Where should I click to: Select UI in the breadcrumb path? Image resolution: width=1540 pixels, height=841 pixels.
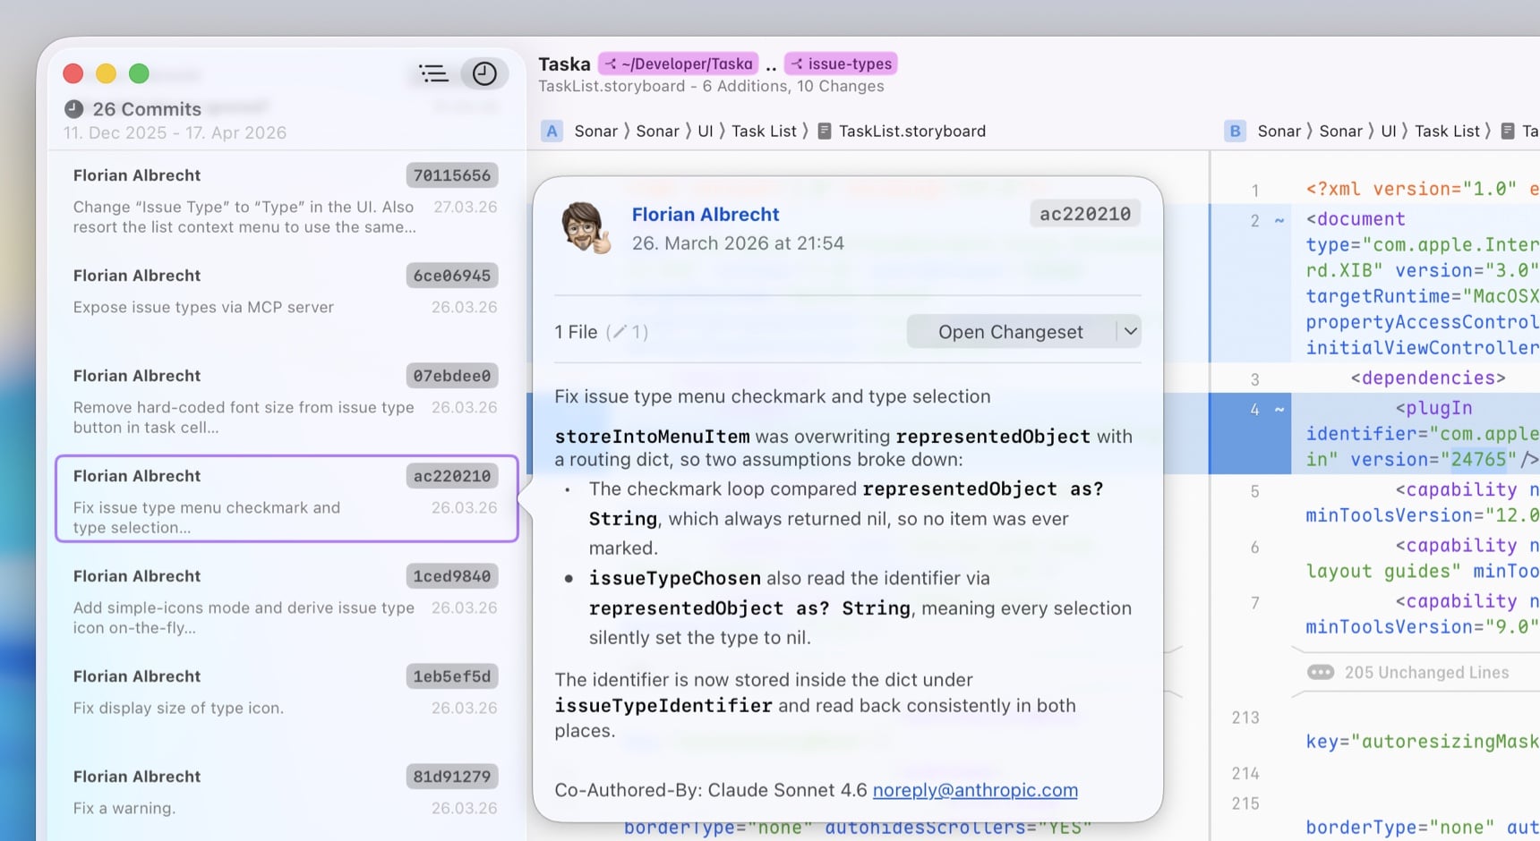click(706, 131)
